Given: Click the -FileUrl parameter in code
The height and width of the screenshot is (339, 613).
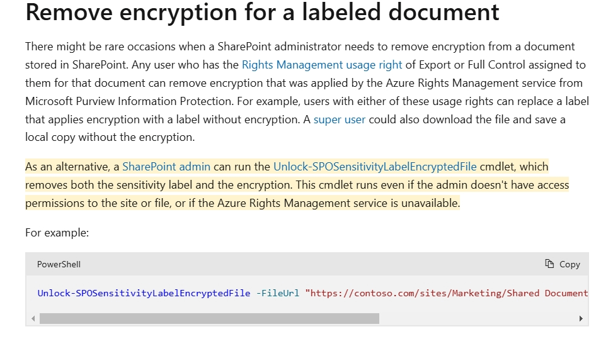Looking at the screenshot, I should [x=278, y=293].
